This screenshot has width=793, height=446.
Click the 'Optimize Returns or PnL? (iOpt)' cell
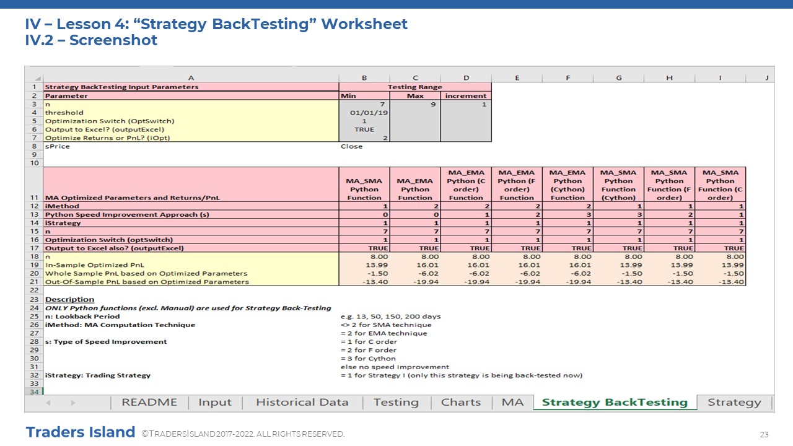pos(191,138)
